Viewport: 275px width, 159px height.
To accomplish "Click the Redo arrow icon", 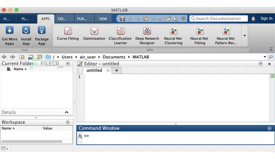I will pyautogui.click(x=160, y=18).
